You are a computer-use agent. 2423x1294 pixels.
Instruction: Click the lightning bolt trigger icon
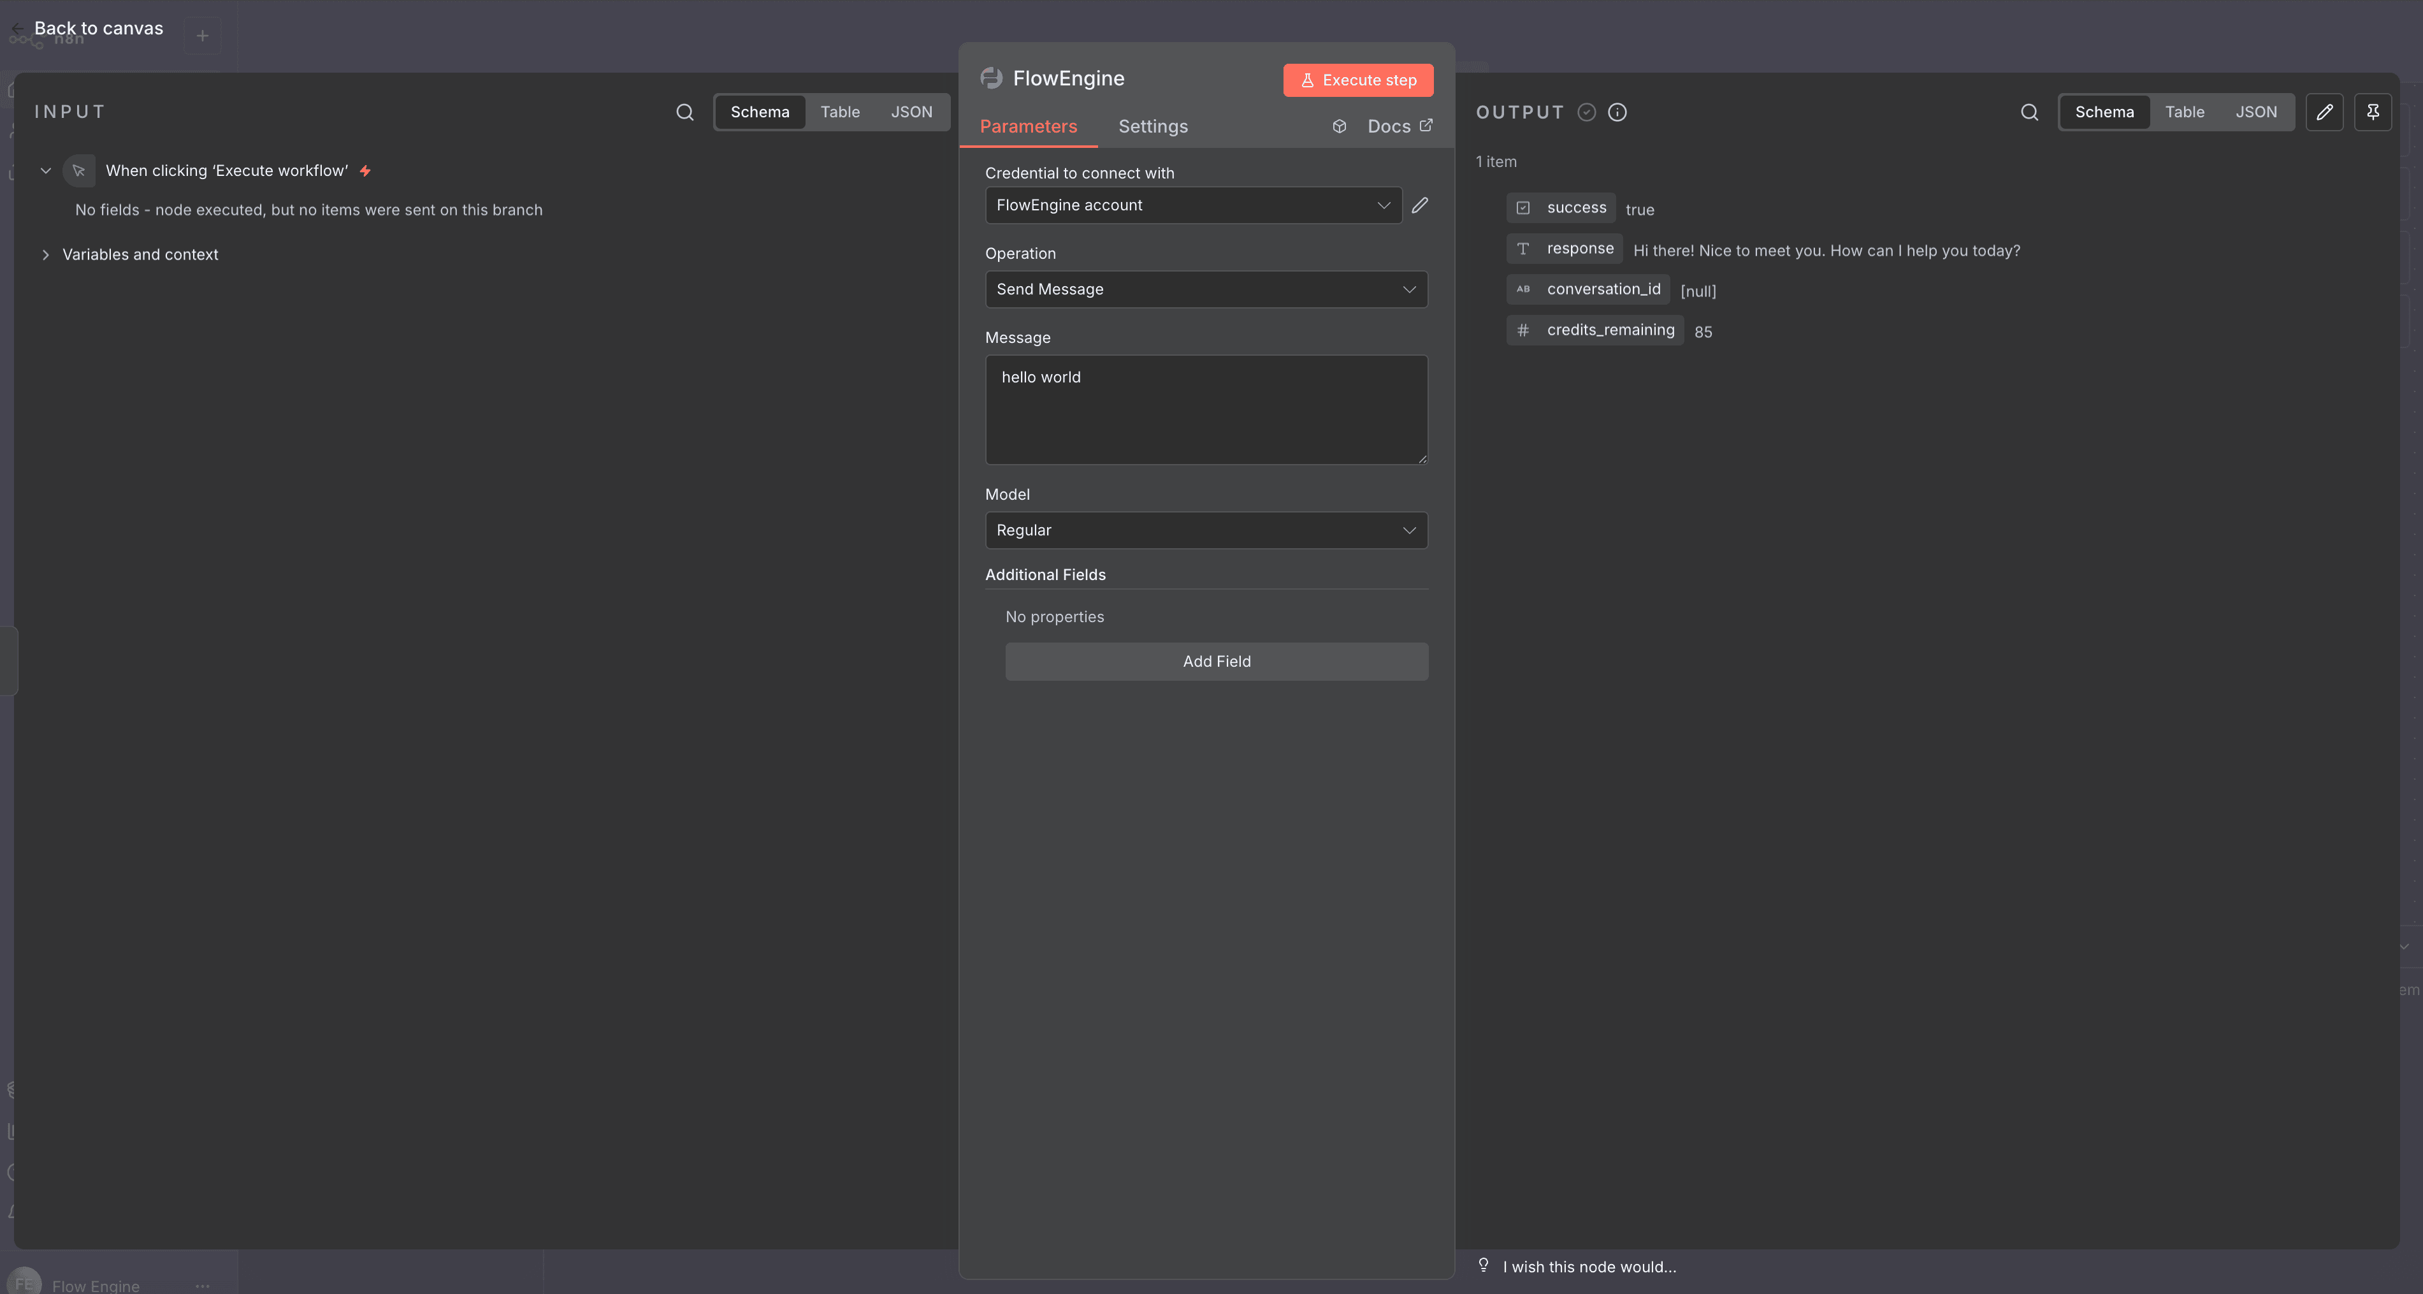pos(365,170)
